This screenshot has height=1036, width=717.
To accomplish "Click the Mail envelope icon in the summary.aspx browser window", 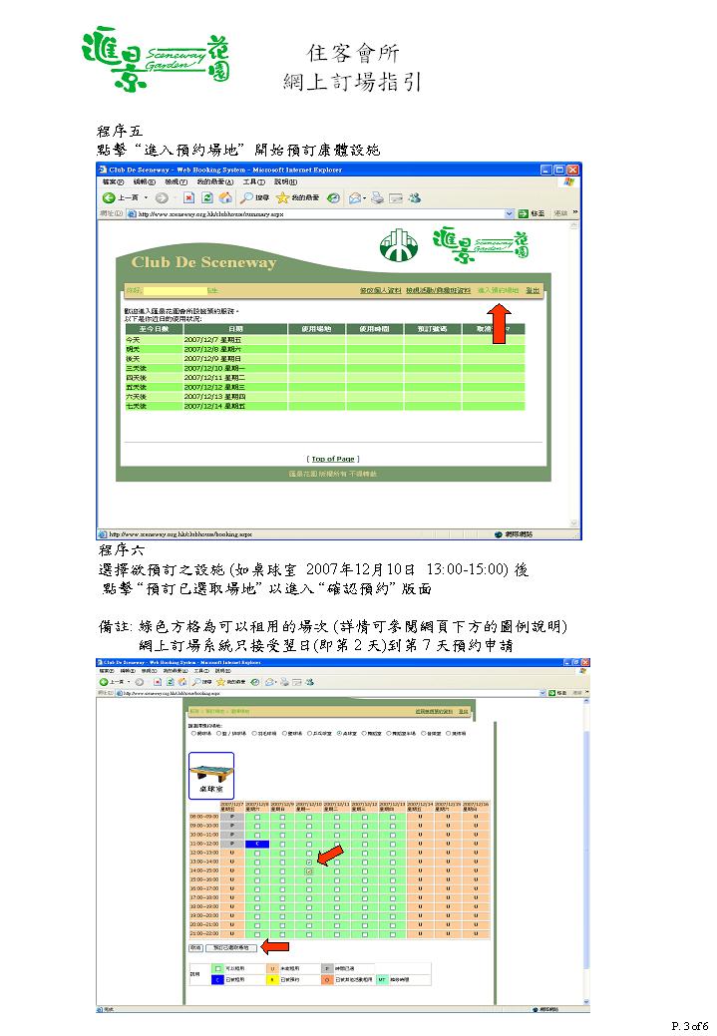I will pos(355,197).
